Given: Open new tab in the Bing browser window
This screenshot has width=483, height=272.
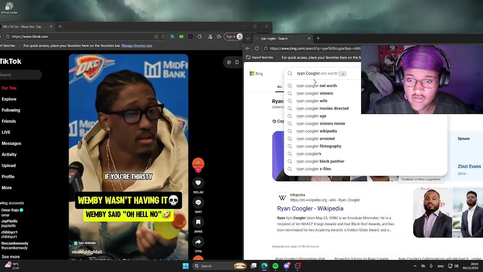Looking at the screenshot, I should pyautogui.click(x=318, y=39).
